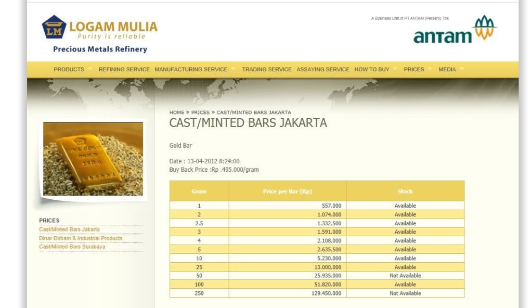
Task: Select price 51.820.000 in table
Action: tap(328, 285)
